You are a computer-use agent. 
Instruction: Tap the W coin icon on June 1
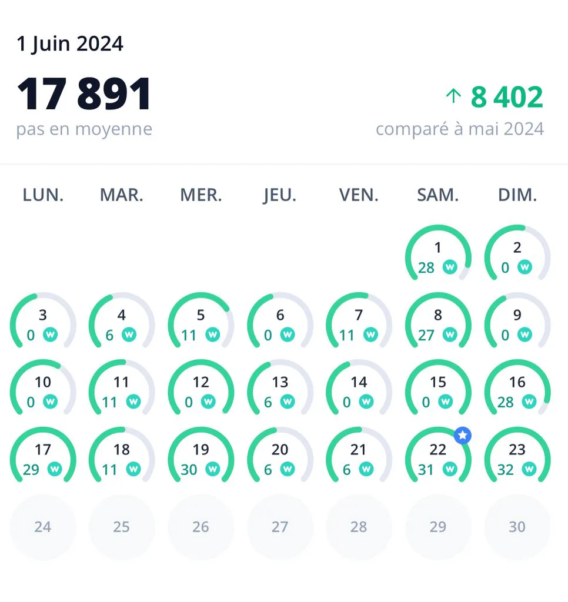[x=450, y=266]
